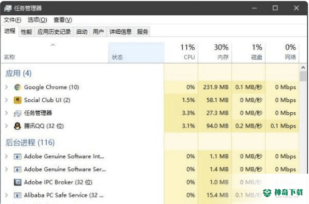Sort processes by 网络 column
309x204 pixels.
pos(282,53)
